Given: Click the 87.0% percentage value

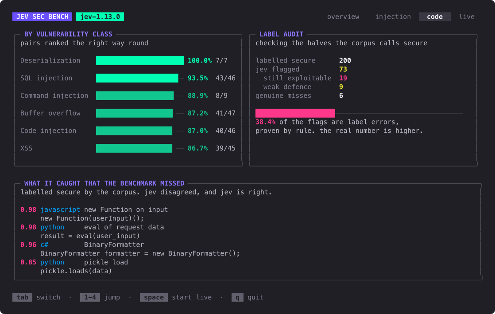Looking at the screenshot, I should [x=197, y=131].
